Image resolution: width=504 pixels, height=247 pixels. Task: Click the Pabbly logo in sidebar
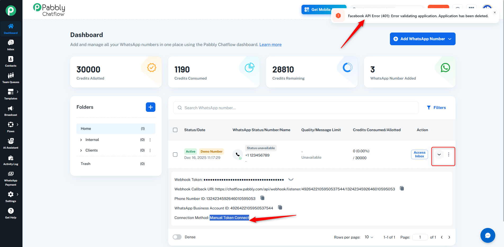[11, 11]
